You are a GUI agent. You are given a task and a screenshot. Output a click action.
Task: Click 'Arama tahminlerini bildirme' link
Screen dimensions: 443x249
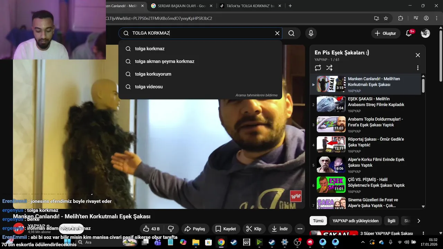pyautogui.click(x=256, y=95)
